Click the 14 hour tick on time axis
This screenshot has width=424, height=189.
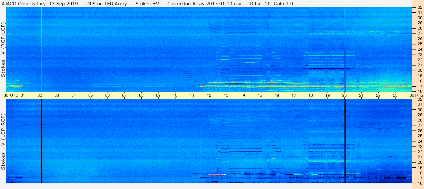point(243,95)
